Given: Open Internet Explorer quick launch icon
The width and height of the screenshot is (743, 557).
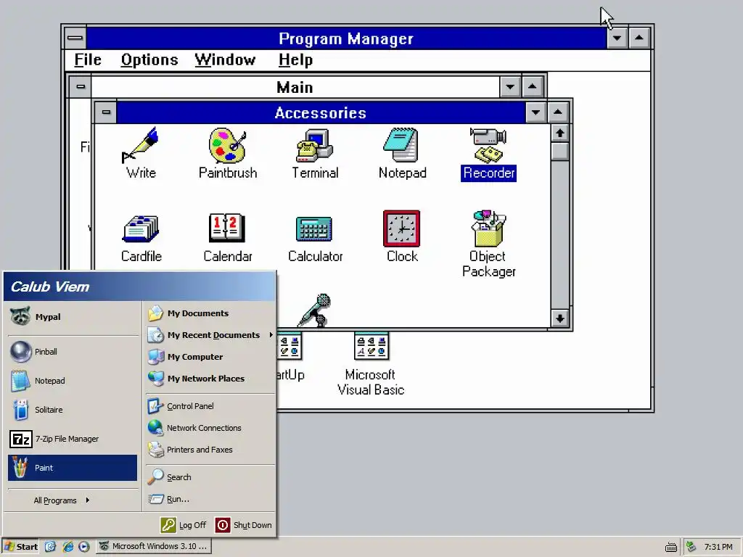Looking at the screenshot, I should [x=67, y=546].
